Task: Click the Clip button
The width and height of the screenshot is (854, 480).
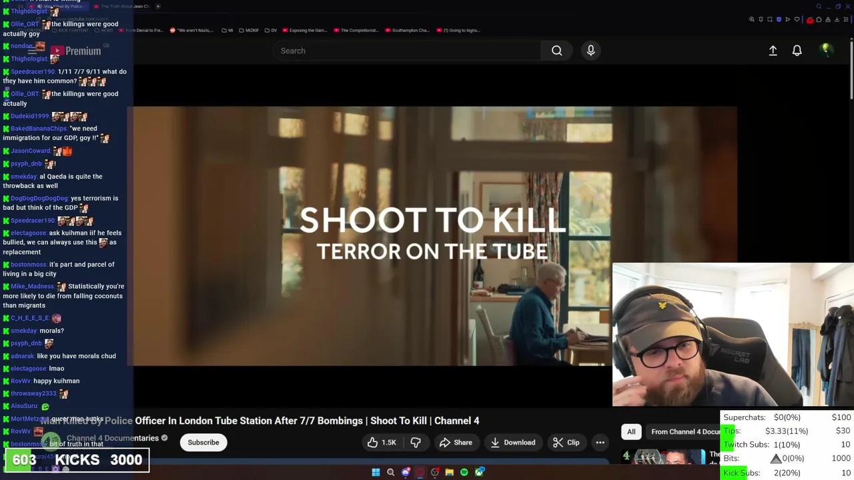Action: (x=566, y=443)
